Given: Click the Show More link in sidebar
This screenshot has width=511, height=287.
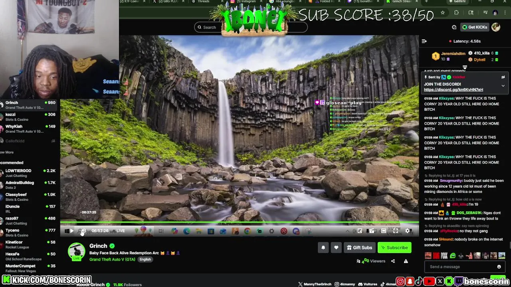Looking at the screenshot, I should pos(7,152).
